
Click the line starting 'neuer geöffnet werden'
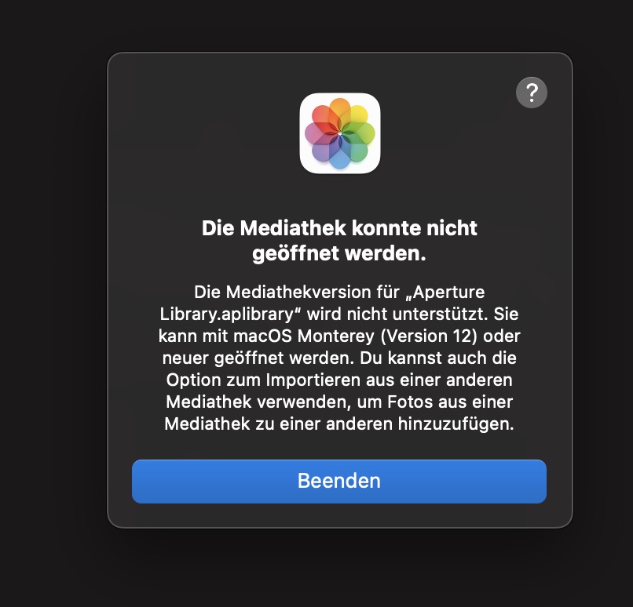click(339, 358)
